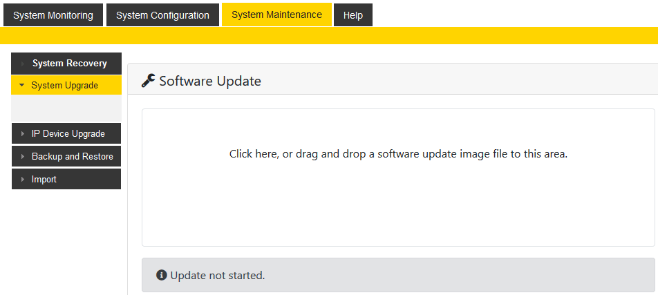Expand the System Recovery arrow
The width and height of the screenshot is (658, 295).
click(23, 64)
